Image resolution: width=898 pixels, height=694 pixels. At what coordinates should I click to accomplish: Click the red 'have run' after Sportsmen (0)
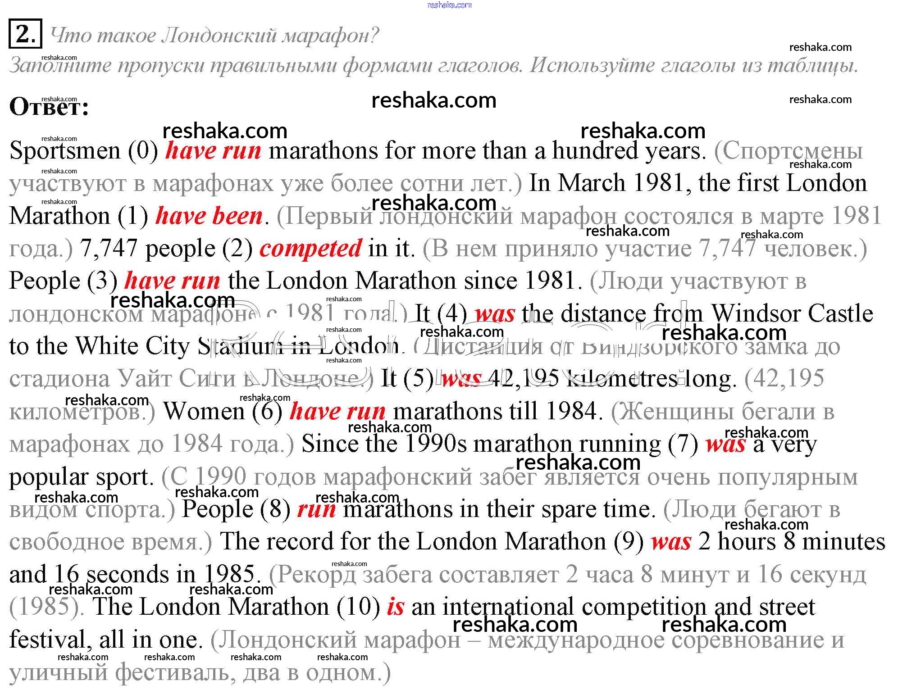(x=213, y=151)
